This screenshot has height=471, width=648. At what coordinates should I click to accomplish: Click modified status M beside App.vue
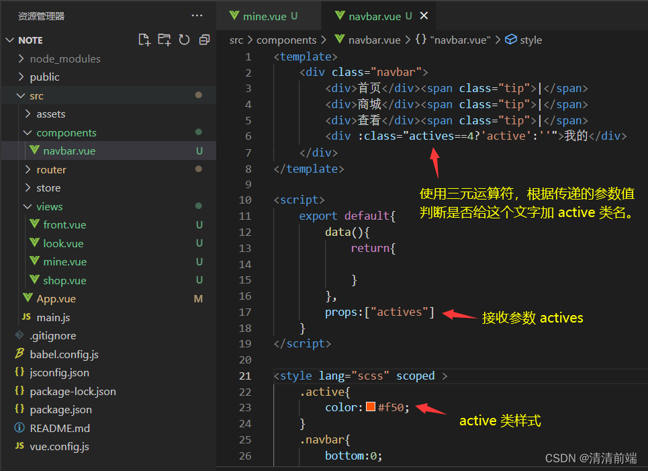[198, 298]
